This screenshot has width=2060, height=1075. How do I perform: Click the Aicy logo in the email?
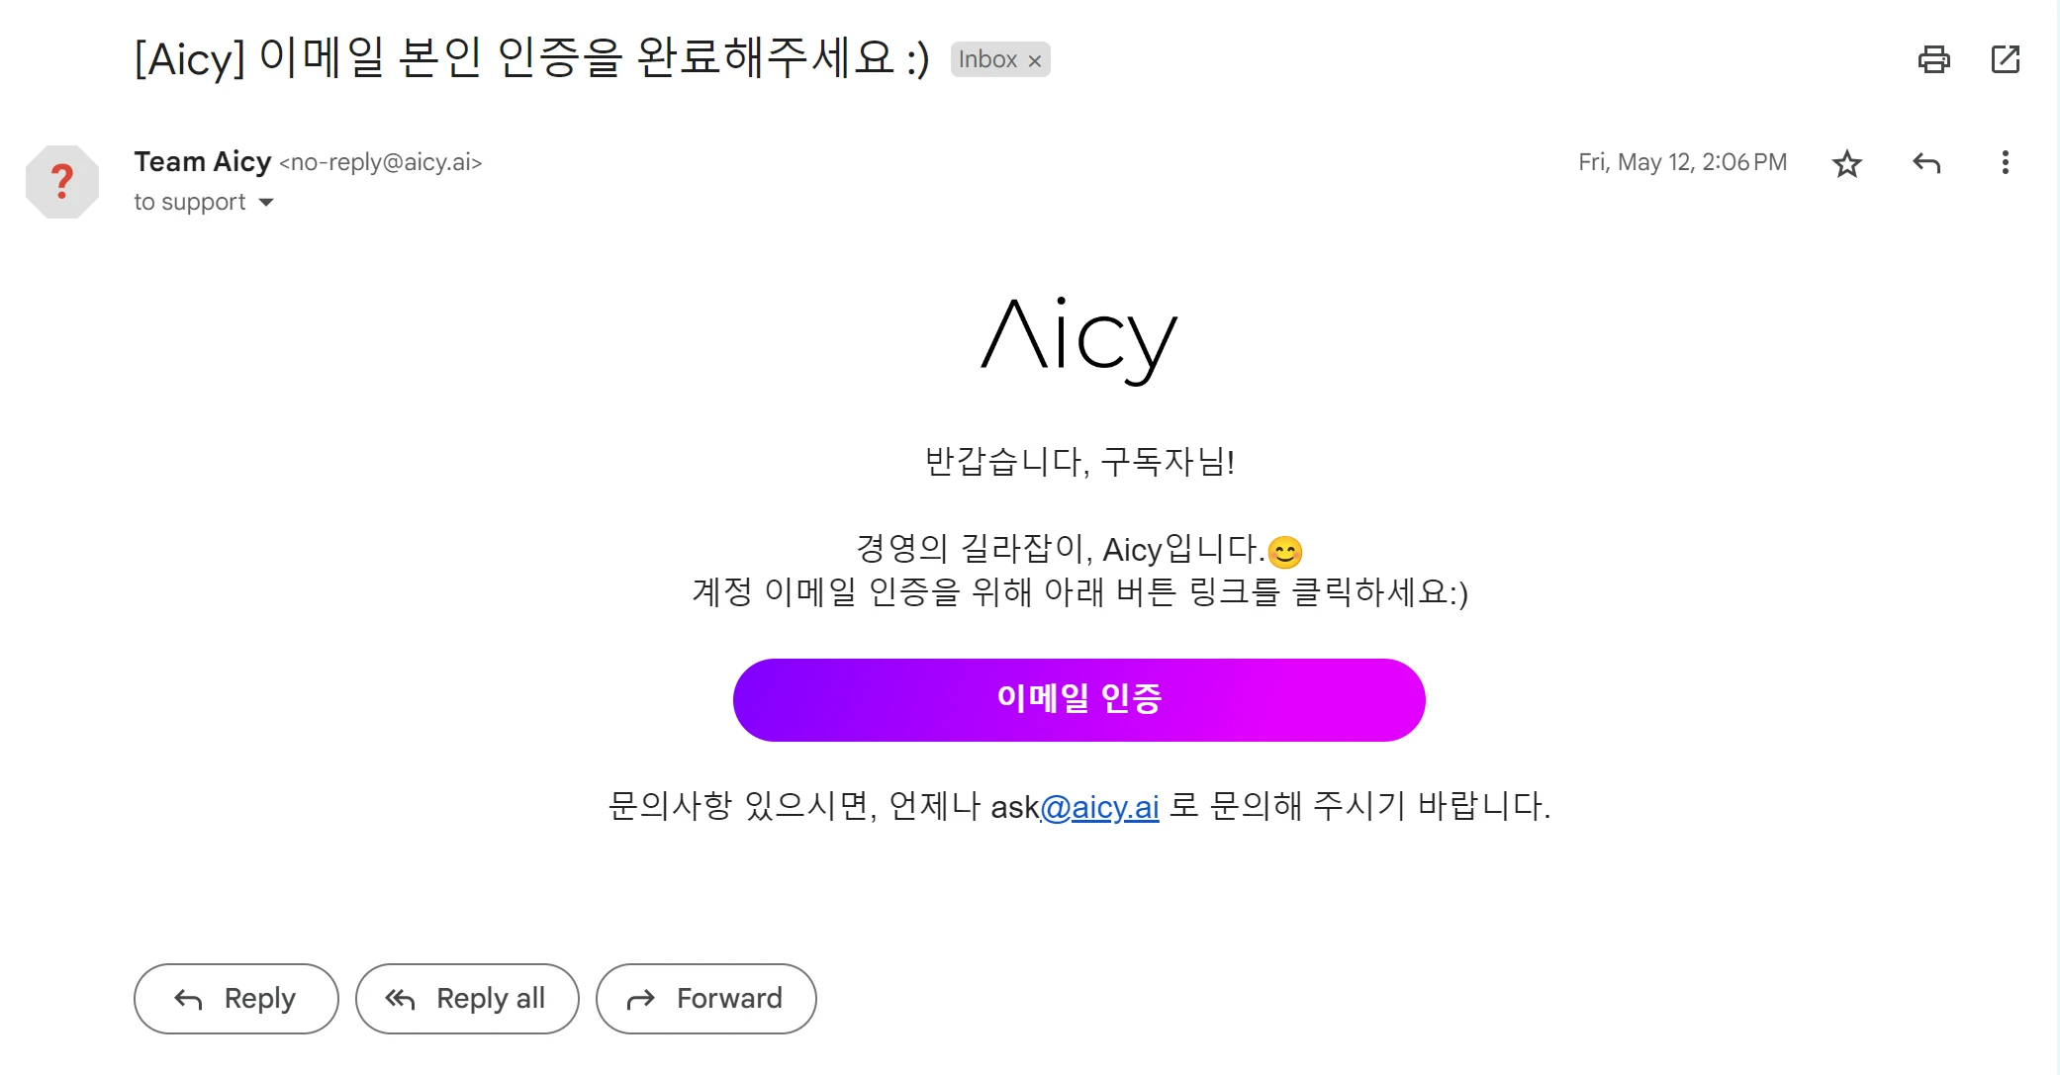[x=1079, y=340]
